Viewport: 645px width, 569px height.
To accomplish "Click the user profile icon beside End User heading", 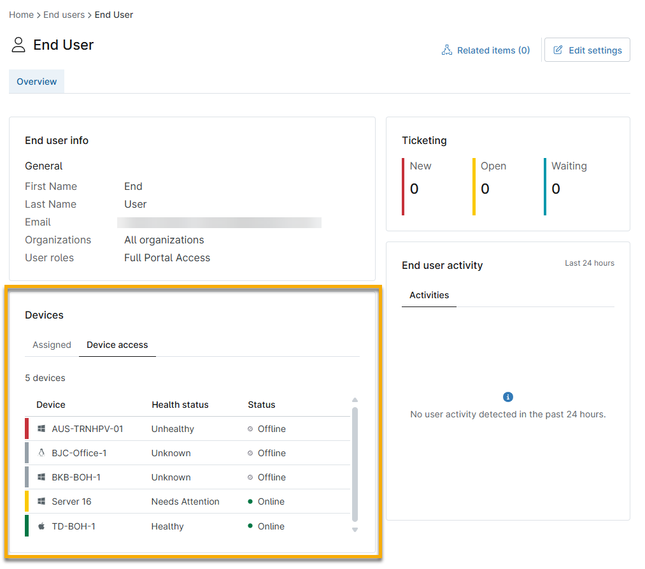I will coord(18,45).
